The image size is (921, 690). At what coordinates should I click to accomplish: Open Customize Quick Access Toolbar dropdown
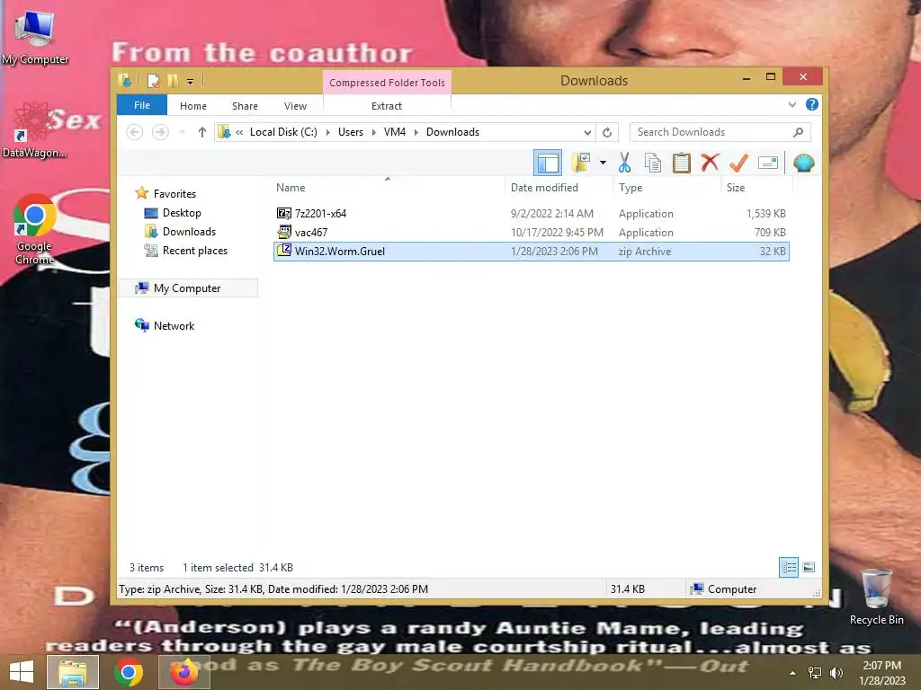[x=191, y=81]
